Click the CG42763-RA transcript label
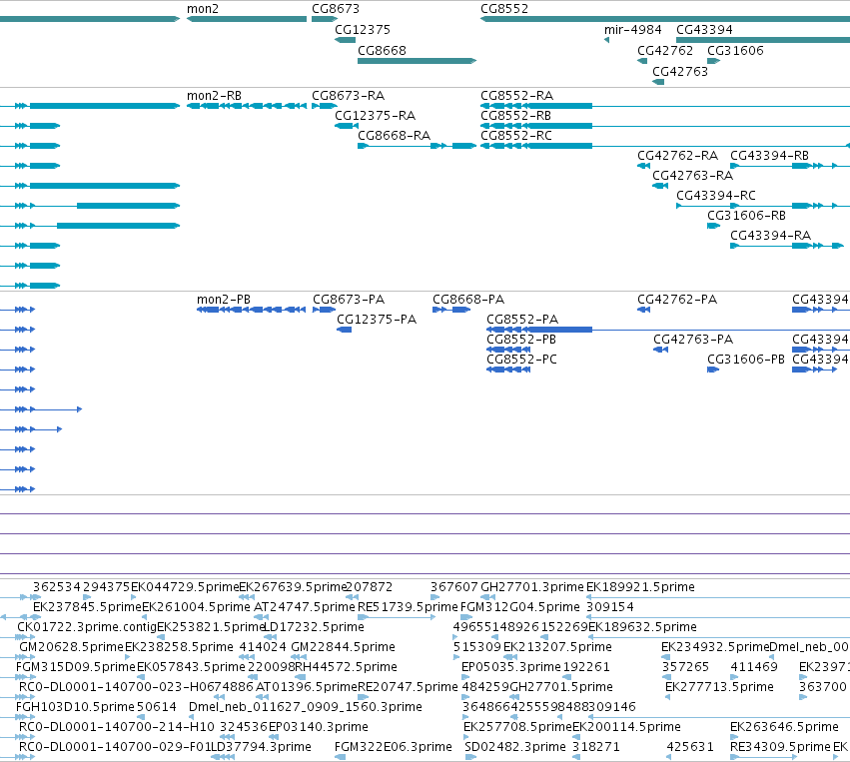The image size is (850, 762). pyautogui.click(x=692, y=176)
